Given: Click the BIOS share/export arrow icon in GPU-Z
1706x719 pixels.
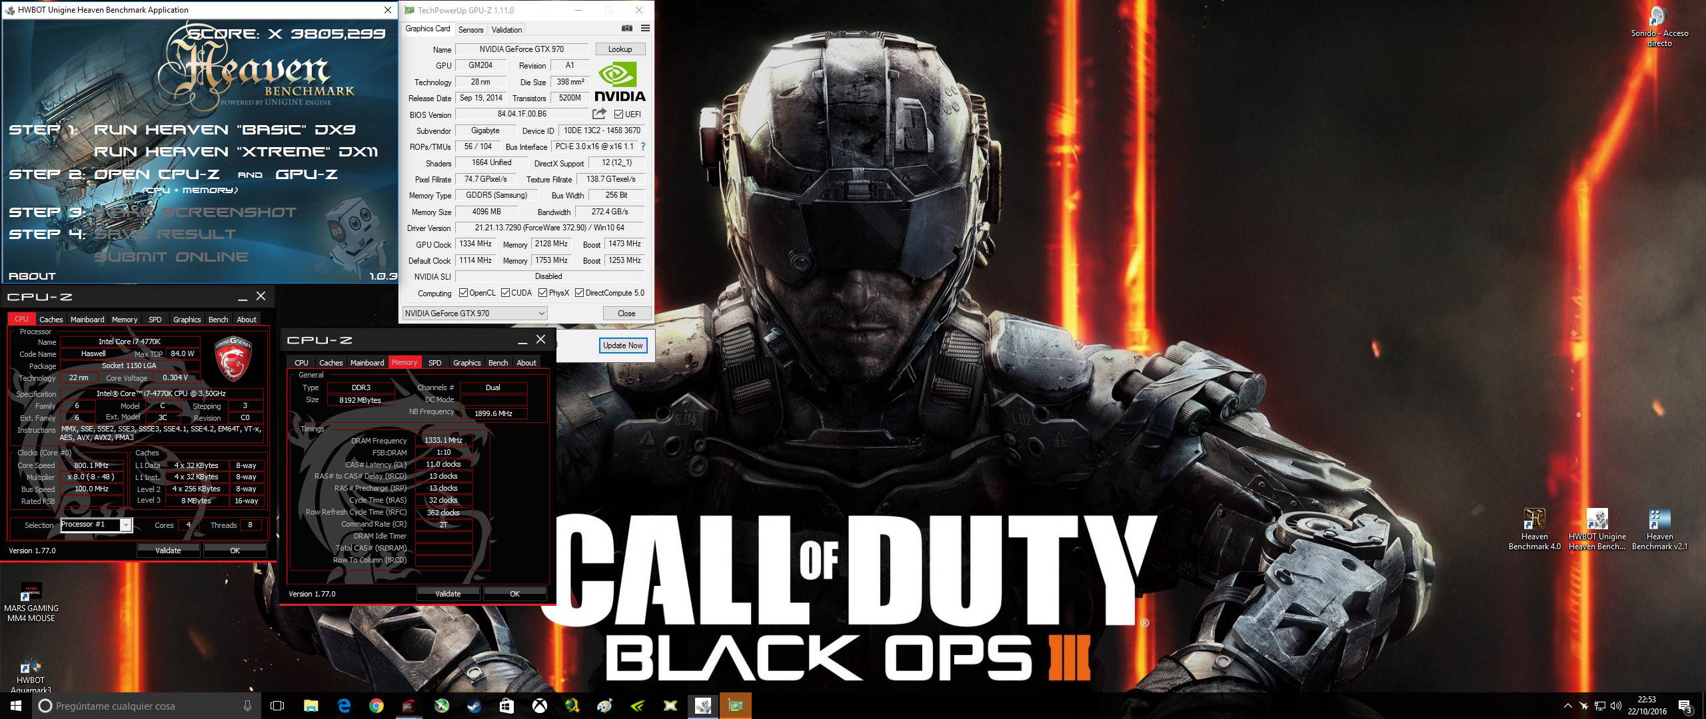Looking at the screenshot, I should pos(599,114).
